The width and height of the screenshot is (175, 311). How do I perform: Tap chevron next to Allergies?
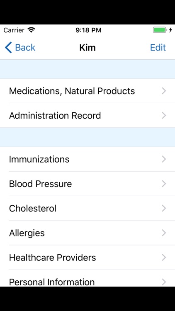pos(164,233)
